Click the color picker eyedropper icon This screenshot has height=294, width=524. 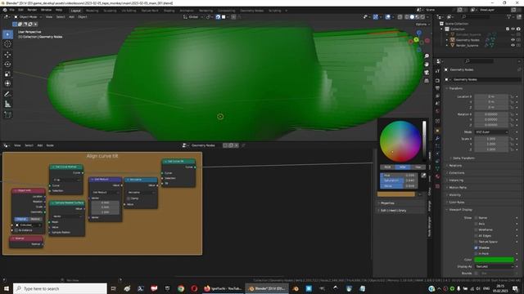click(x=423, y=175)
